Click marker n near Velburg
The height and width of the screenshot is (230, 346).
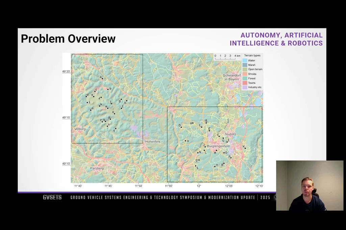[91, 110]
